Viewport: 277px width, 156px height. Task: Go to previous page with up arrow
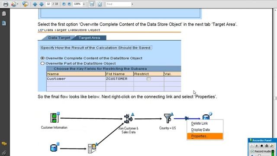tap(35, 4)
